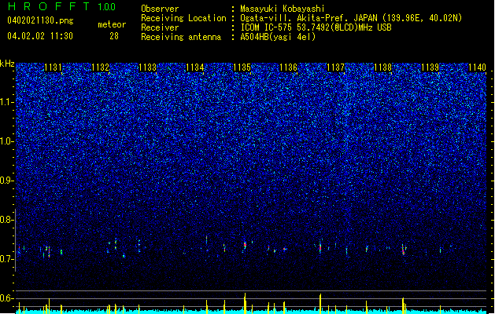Click the 1136 time marker
Image resolution: width=495 pixels, height=314 pixels.
tap(289, 67)
